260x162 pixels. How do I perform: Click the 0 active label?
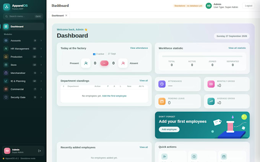[99, 54]
